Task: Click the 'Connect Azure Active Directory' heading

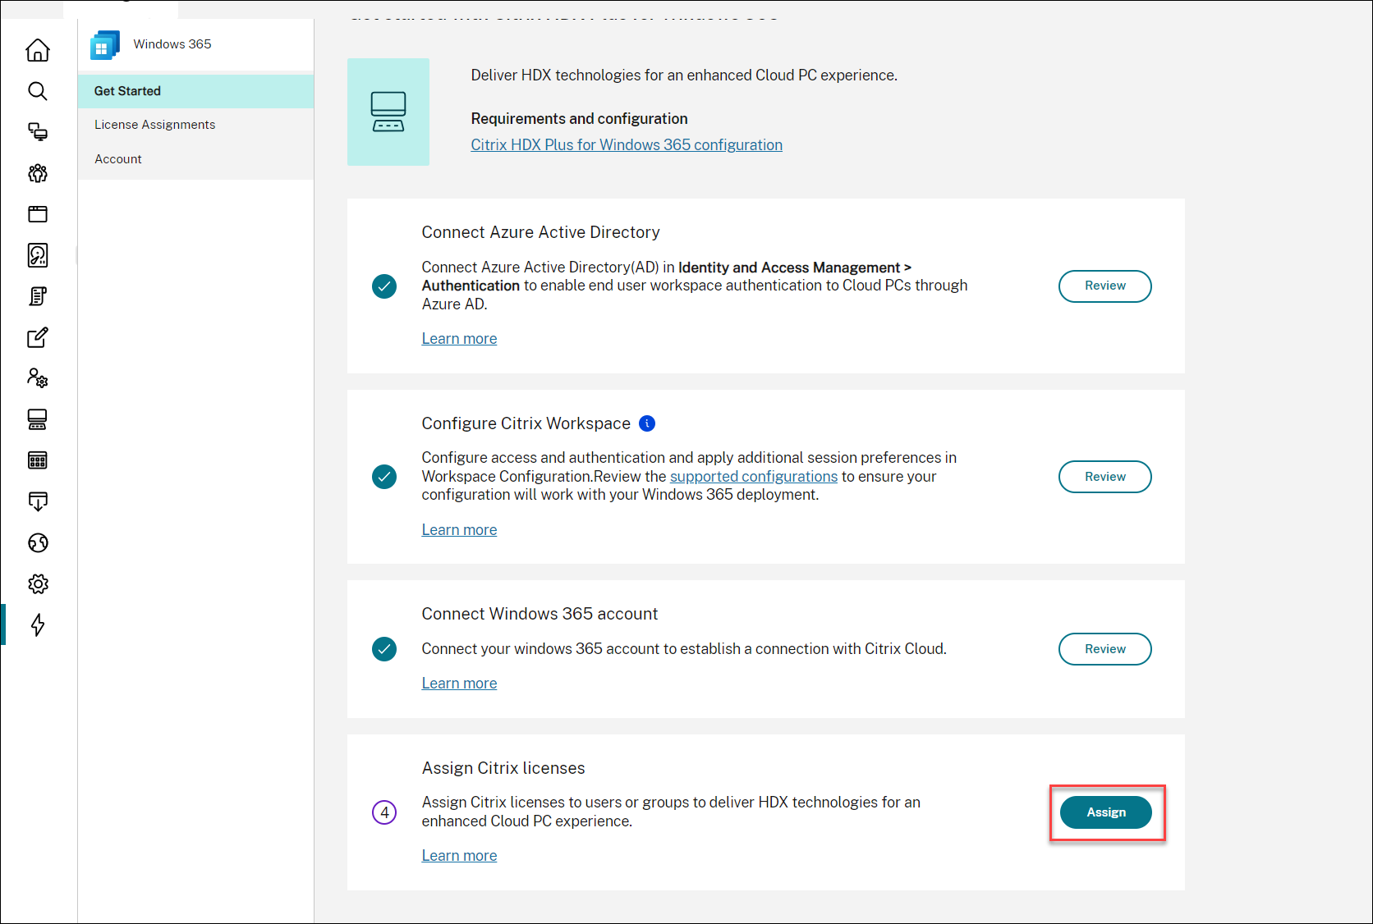Action: [x=540, y=232]
